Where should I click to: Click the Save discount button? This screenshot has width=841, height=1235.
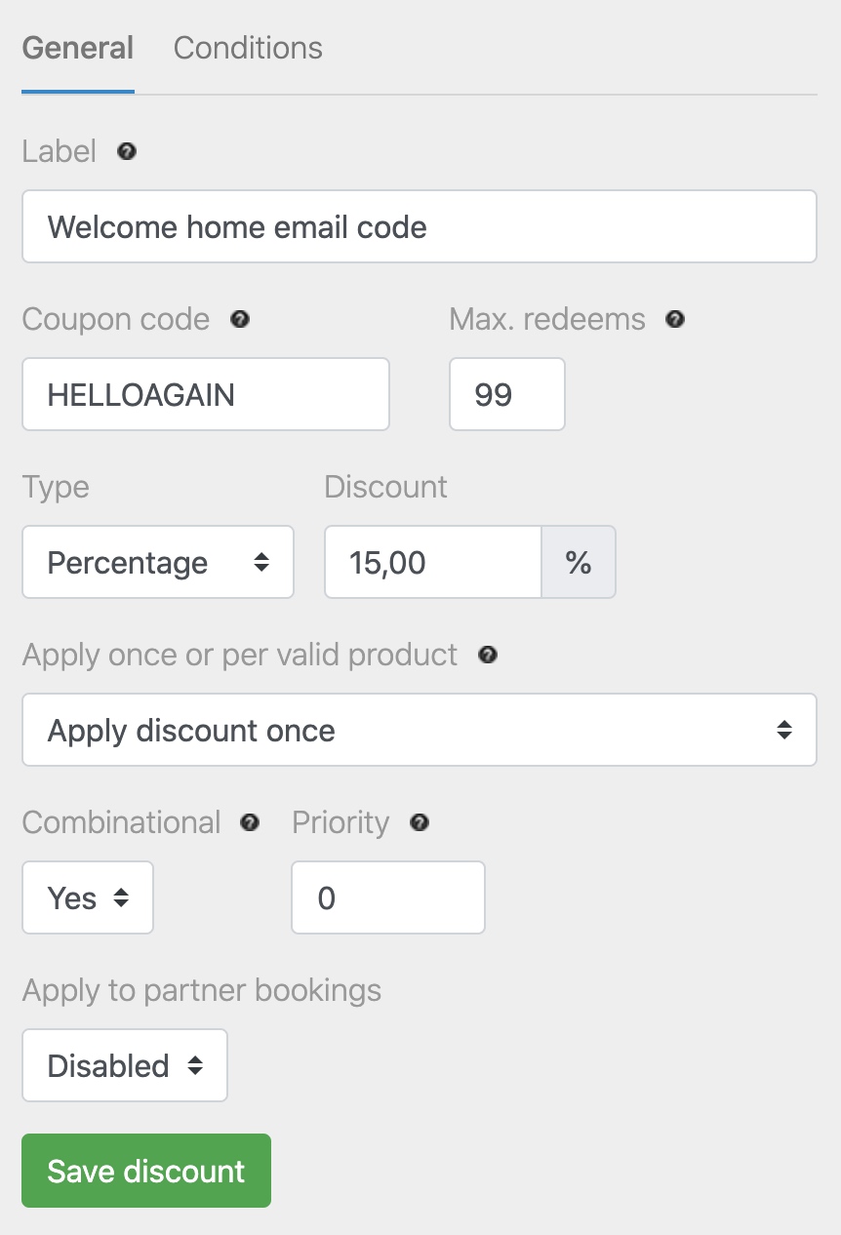(x=146, y=1171)
